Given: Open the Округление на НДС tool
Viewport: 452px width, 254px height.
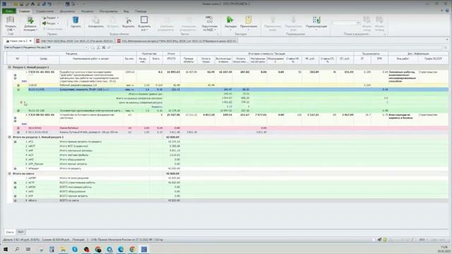Looking at the screenshot, I should click(x=209, y=23).
